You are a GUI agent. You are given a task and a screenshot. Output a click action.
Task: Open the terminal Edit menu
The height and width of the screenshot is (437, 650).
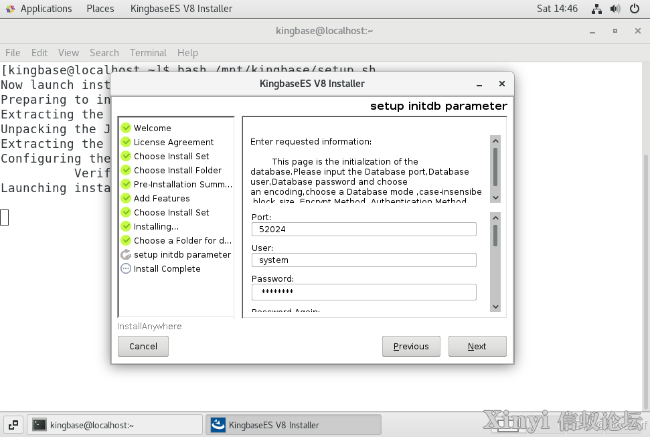coord(39,53)
